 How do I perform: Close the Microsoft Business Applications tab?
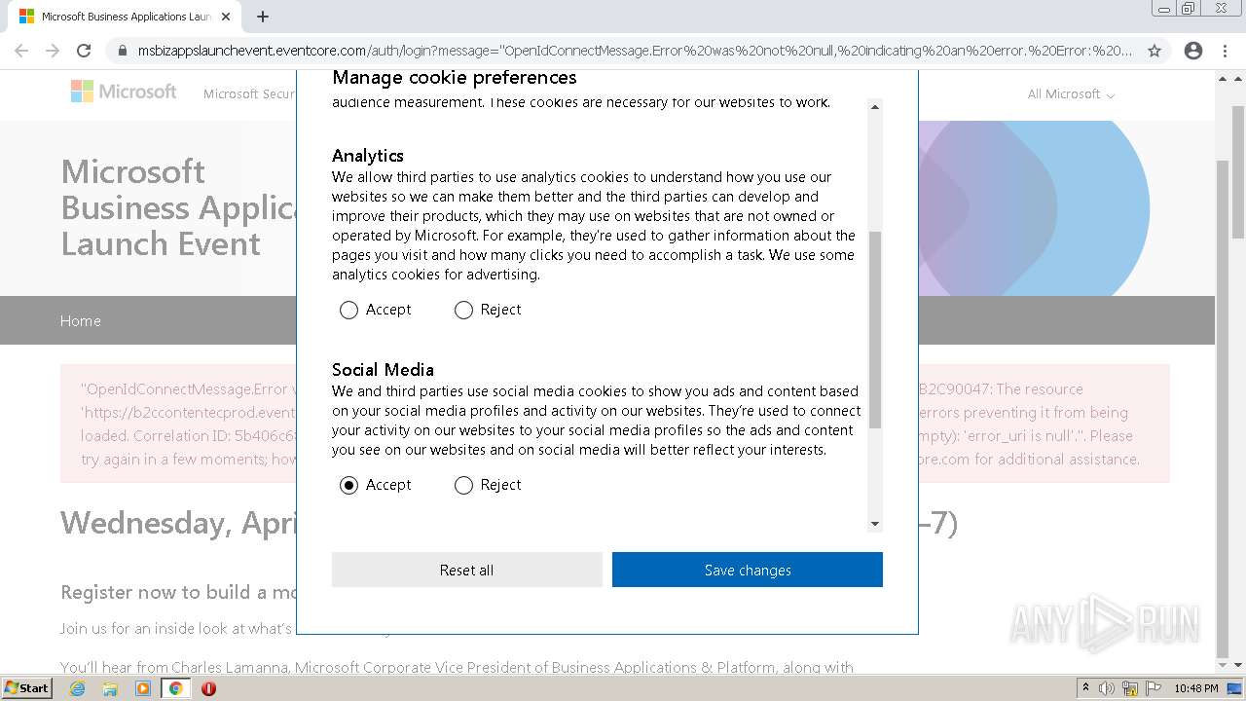tap(226, 17)
